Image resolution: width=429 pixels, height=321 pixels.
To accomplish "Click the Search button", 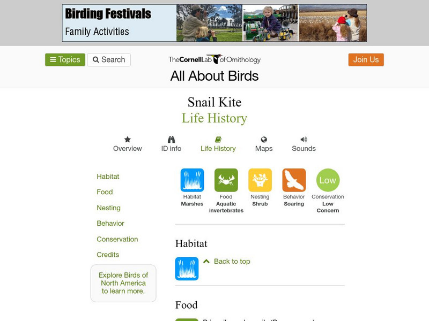I will (109, 60).
